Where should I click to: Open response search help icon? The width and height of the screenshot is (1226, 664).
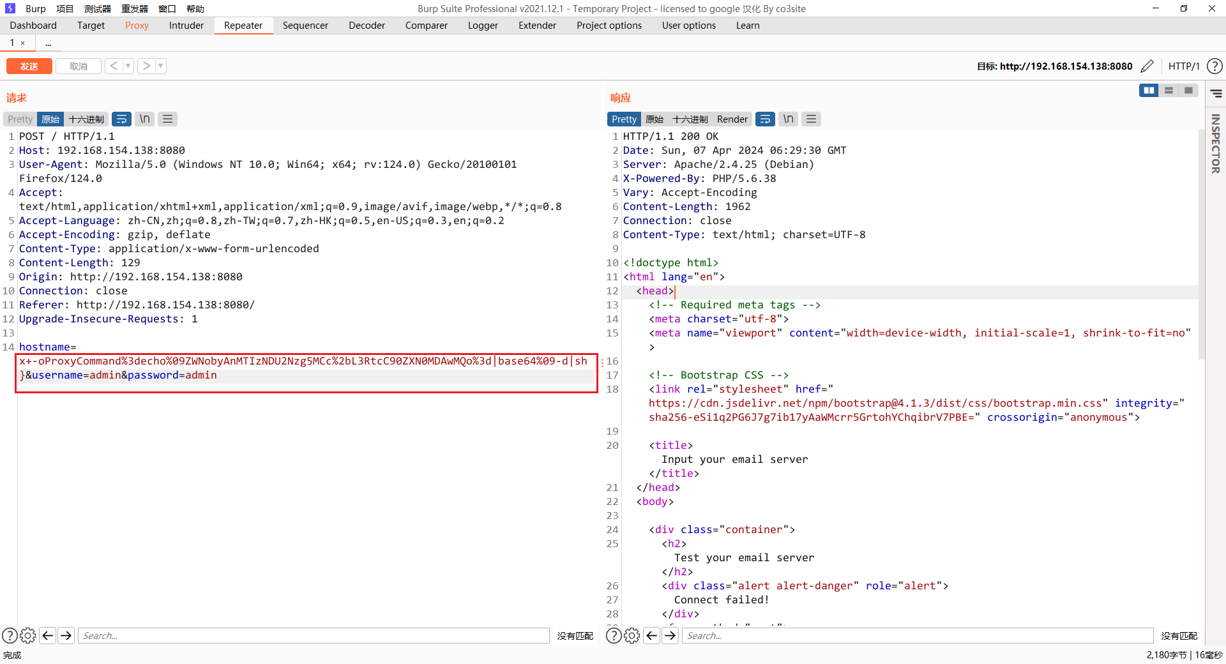pos(614,635)
